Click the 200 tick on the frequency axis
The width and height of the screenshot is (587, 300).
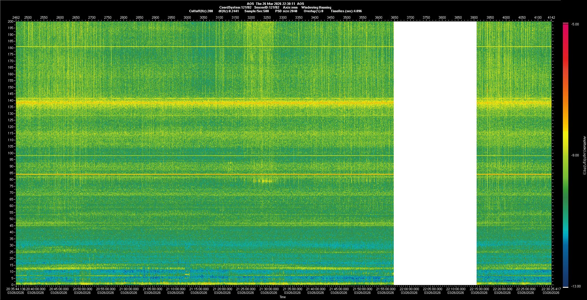pyautogui.click(x=10, y=21)
